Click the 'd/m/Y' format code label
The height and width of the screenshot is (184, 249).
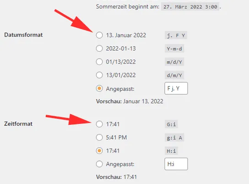[174, 75]
